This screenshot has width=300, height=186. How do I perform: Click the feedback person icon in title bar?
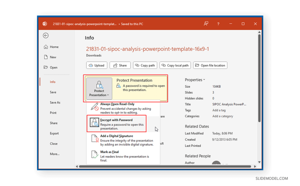pyautogui.click(x=206, y=24)
